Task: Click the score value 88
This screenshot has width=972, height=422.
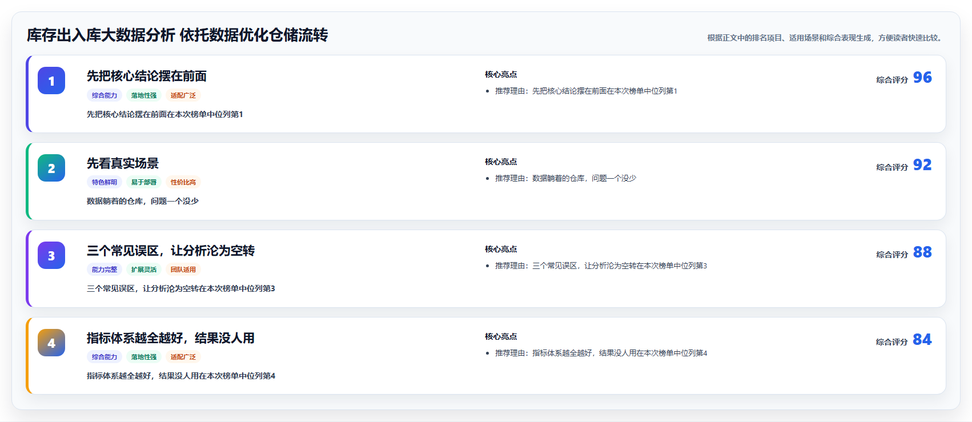Action: (x=922, y=252)
